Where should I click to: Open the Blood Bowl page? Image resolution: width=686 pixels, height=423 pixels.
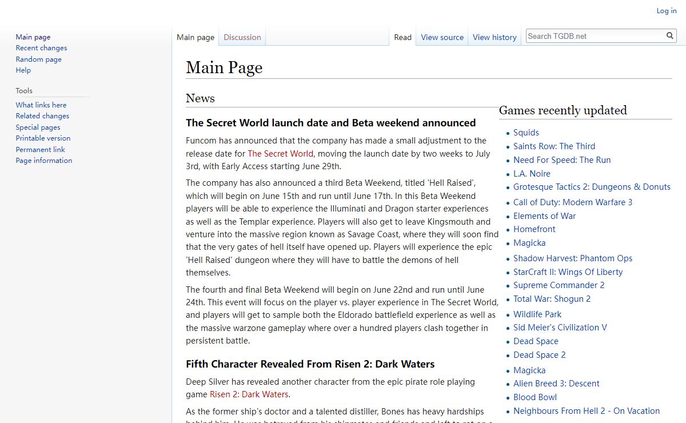point(535,397)
